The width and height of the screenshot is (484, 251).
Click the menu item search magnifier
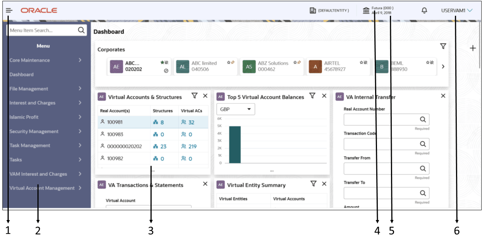tap(81, 30)
